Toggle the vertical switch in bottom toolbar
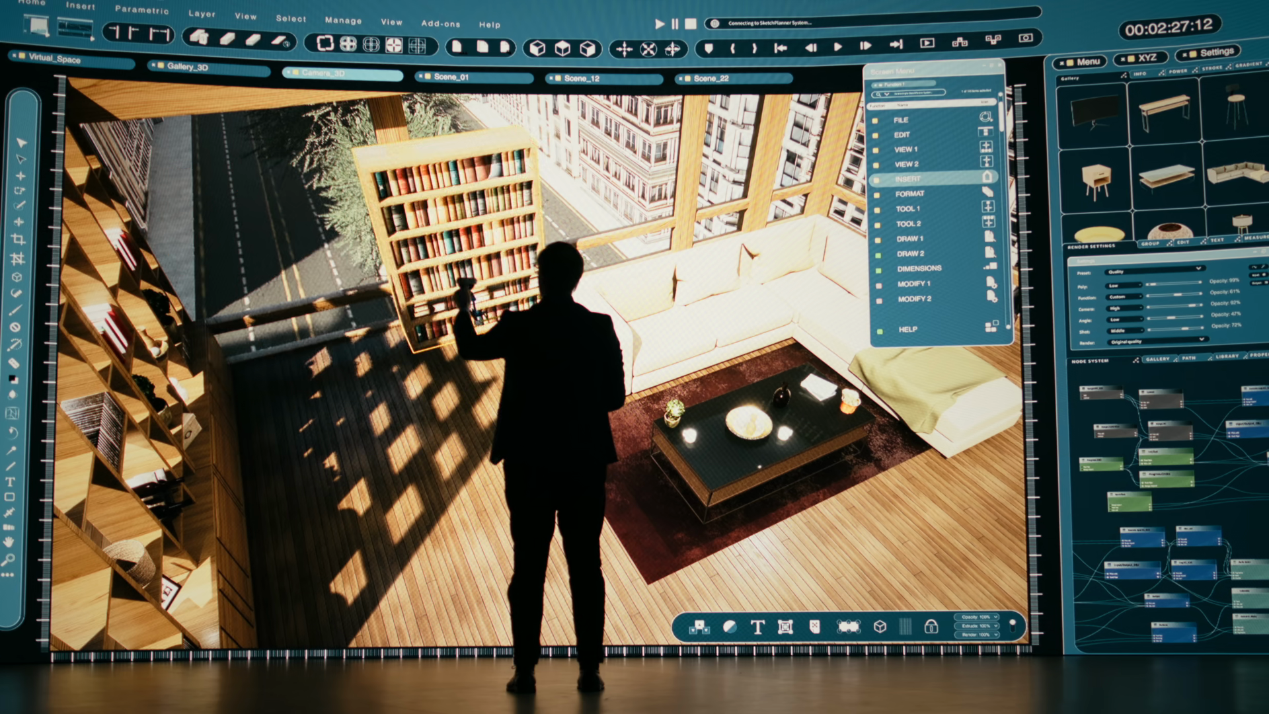Screen dimensions: 1269x714 tap(1012, 625)
